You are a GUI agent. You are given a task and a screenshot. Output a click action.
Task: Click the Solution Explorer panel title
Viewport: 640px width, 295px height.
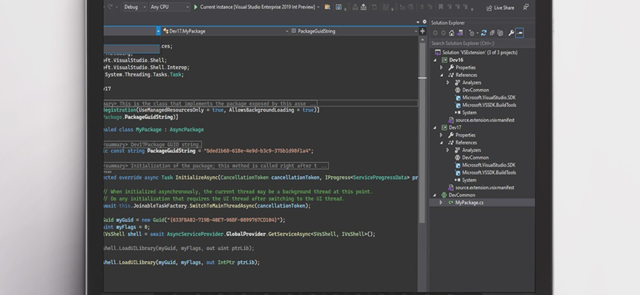point(448,23)
